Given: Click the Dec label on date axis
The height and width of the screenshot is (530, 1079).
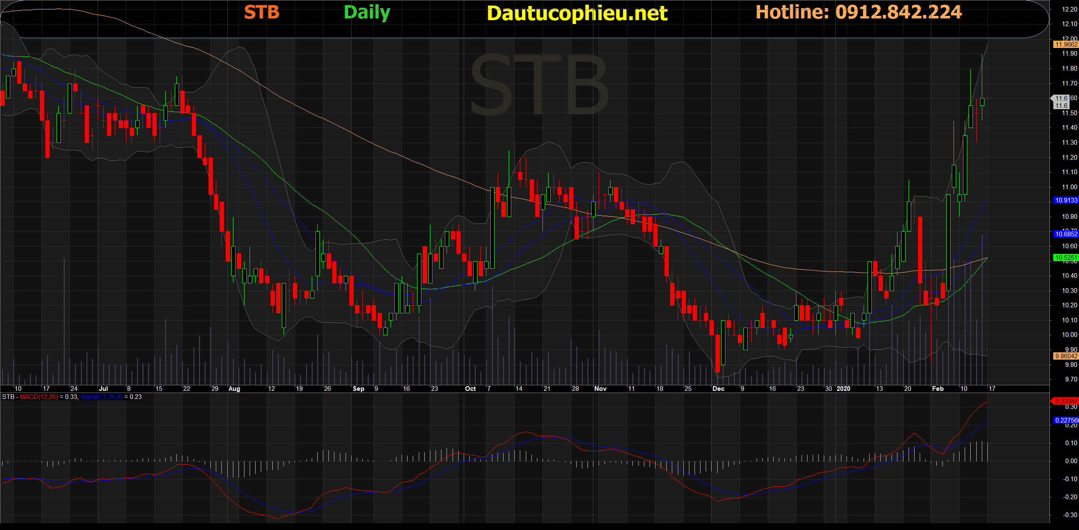Looking at the screenshot, I should pyautogui.click(x=718, y=389).
